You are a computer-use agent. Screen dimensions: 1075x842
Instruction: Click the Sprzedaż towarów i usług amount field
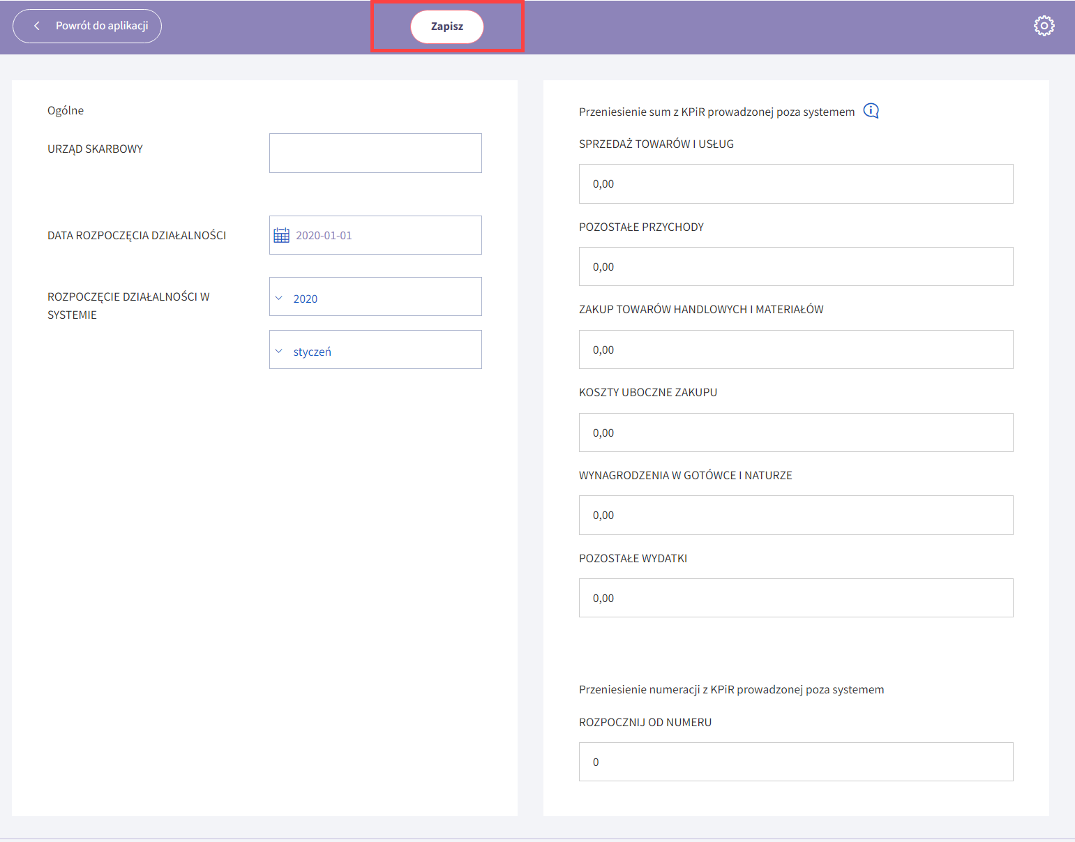pos(796,183)
